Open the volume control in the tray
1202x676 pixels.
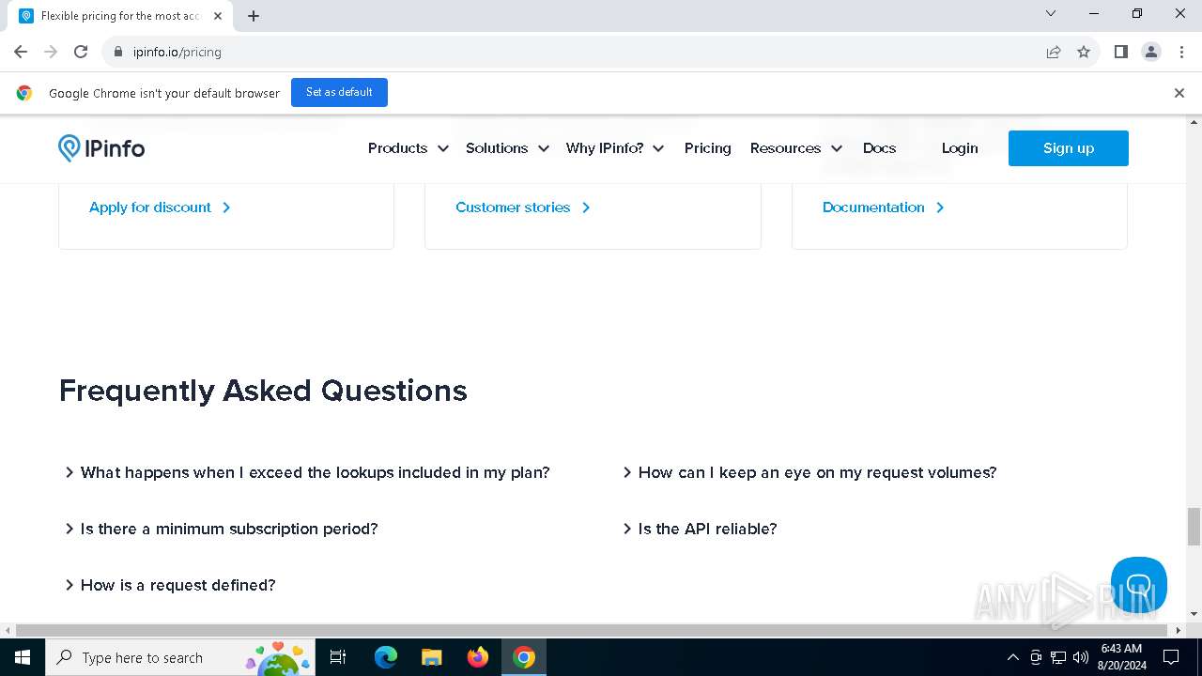click(x=1081, y=657)
